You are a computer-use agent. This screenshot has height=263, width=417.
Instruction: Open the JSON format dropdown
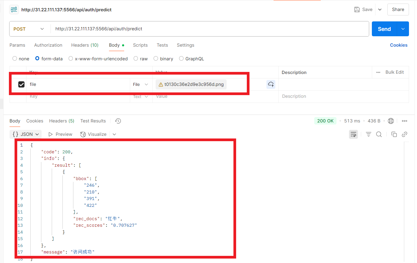tap(26, 134)
